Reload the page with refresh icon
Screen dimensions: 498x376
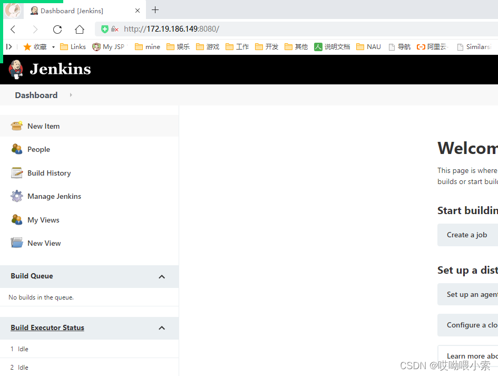pyautogui.click(x=57, y=30)
